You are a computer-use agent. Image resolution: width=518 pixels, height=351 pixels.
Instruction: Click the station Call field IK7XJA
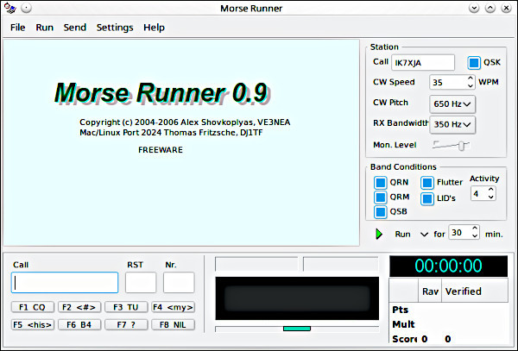tap(422, 62)
